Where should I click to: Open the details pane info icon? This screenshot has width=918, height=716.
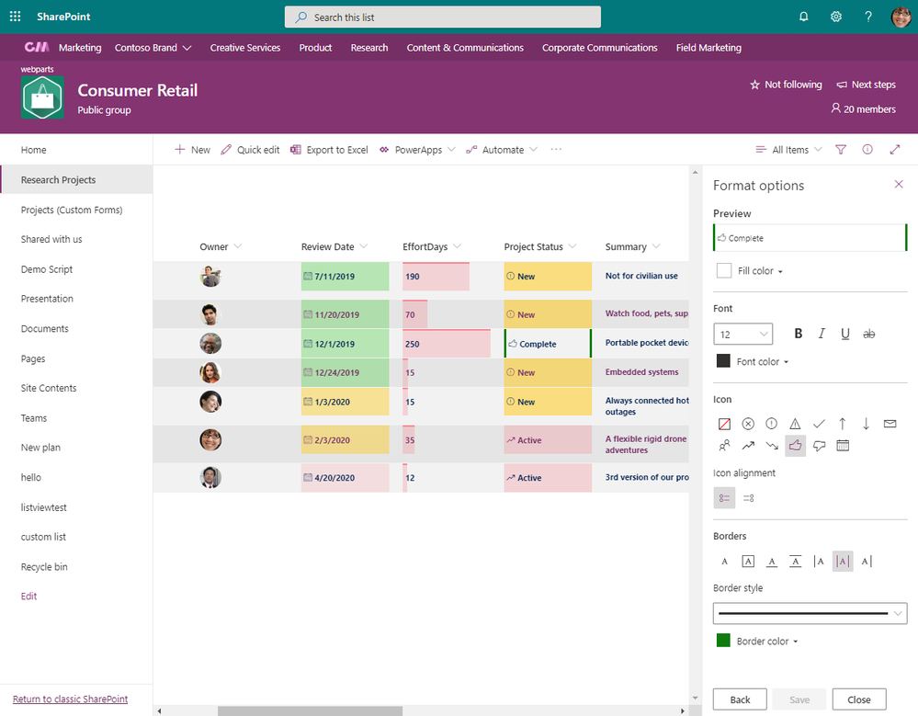click(x=867, y=150)
